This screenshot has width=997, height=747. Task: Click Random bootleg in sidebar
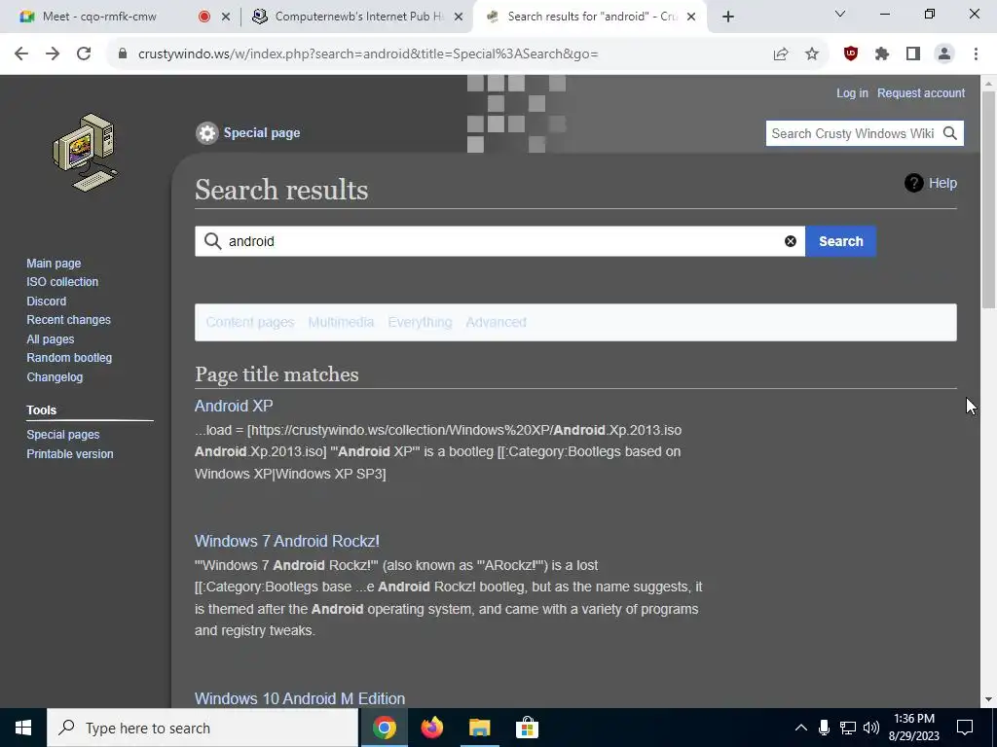69,358
